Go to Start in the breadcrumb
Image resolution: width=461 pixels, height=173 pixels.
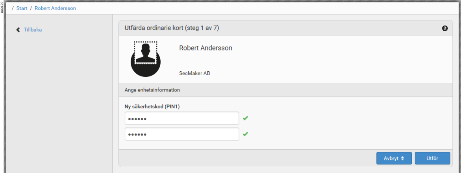point(22,8)
